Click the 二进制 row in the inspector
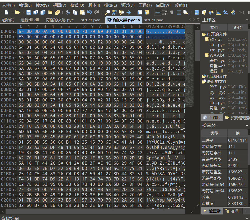The image size is (250, 220). click(224, 140)
